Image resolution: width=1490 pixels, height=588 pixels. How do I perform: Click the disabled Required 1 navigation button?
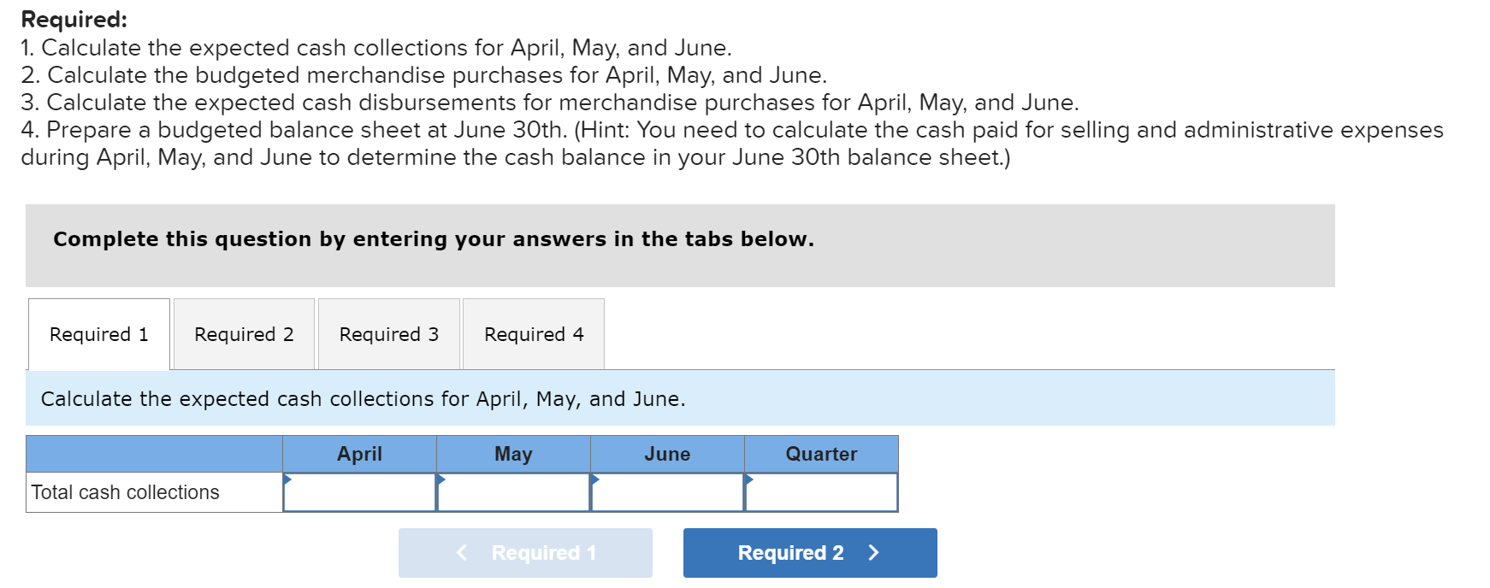click(525, 552)
